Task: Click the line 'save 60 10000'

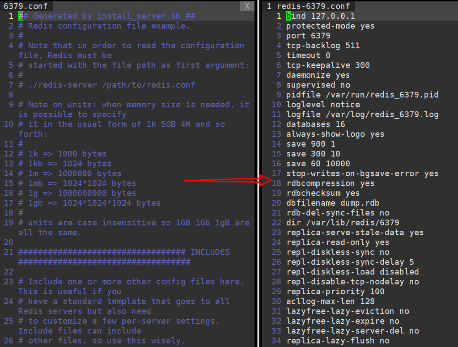Action: point(318,164)
